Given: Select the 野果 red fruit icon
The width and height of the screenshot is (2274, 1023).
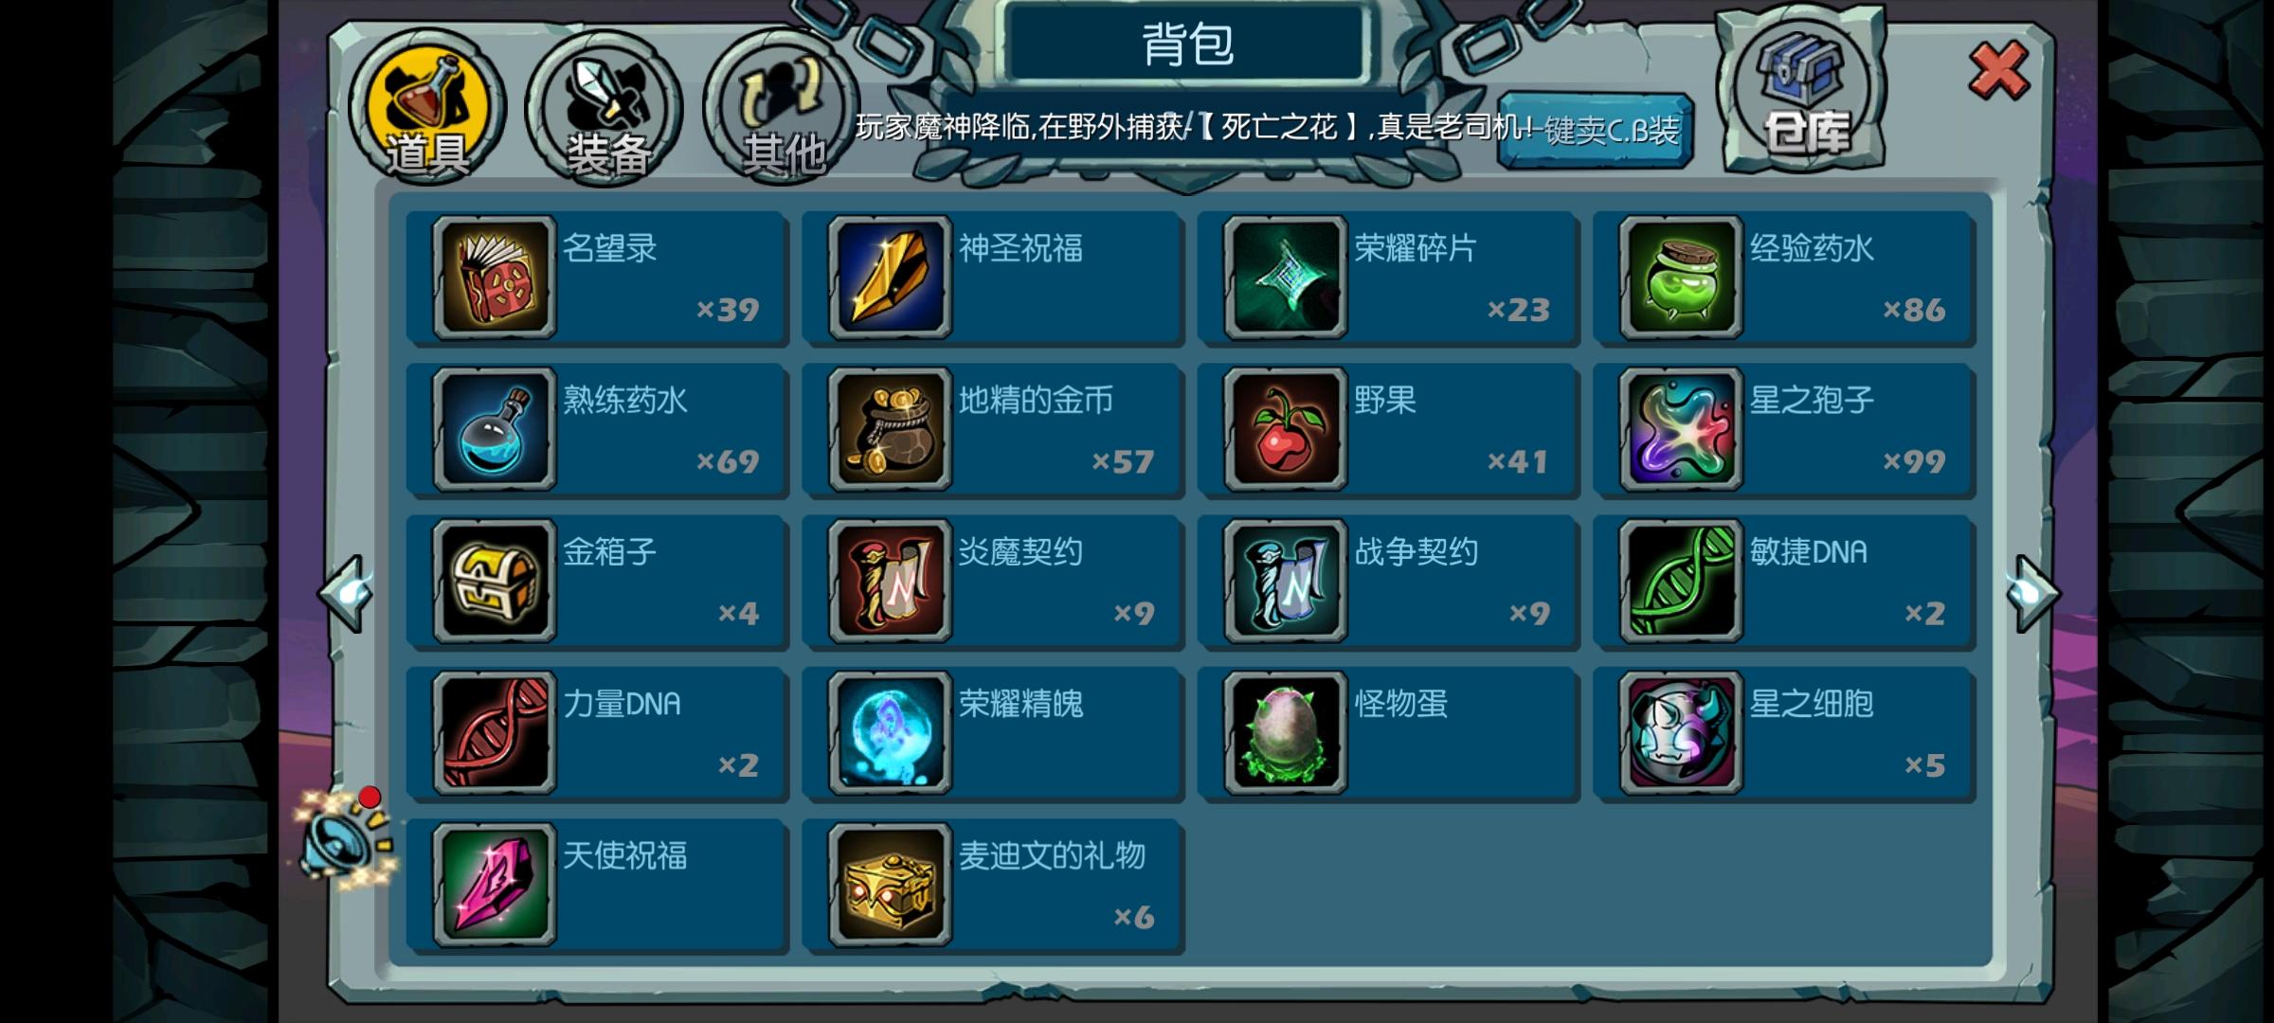Looking at the screenshot, I should [1285, 429].
